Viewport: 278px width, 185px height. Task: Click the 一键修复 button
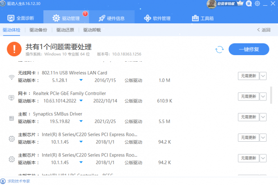coord(249,49)
